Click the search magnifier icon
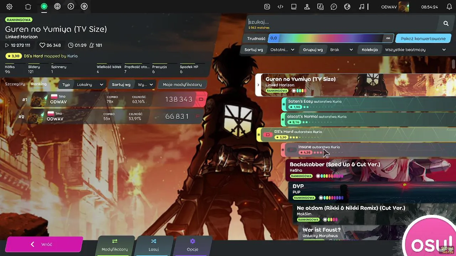Screen dimensions: 456x256 446,23
